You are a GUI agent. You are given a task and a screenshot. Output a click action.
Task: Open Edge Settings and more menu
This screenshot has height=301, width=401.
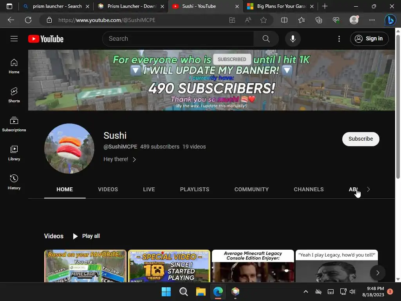pos(372,20)
